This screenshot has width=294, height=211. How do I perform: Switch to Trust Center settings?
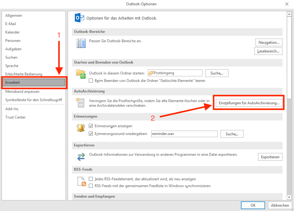[15, 117]
